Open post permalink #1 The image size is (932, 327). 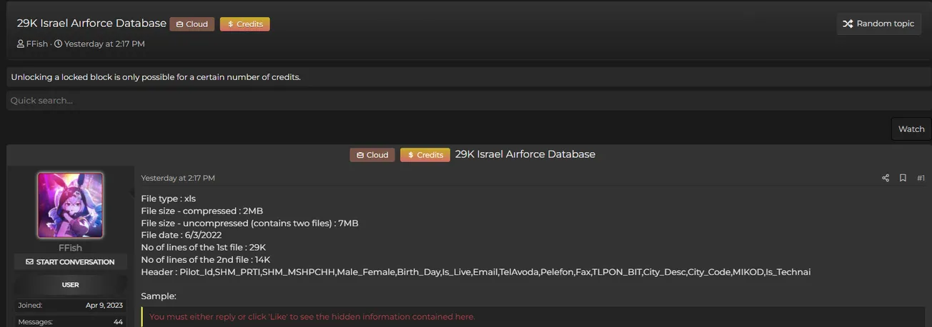click(921, 178)
